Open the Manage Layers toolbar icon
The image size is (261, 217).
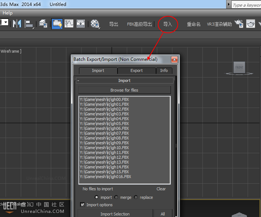[x=43, y=24]
